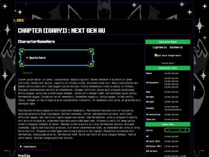Click the 'CharacterNameHere' heading
This screenshot has height=157, width=209.
click(x=36, y=41)
